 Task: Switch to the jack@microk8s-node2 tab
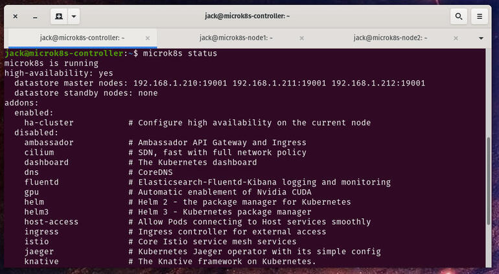click(x=390, y=38)
